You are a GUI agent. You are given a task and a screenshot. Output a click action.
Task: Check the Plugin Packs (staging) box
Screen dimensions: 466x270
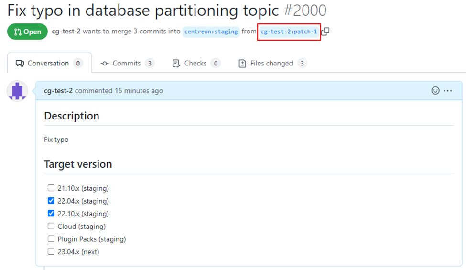pos(51,239)
